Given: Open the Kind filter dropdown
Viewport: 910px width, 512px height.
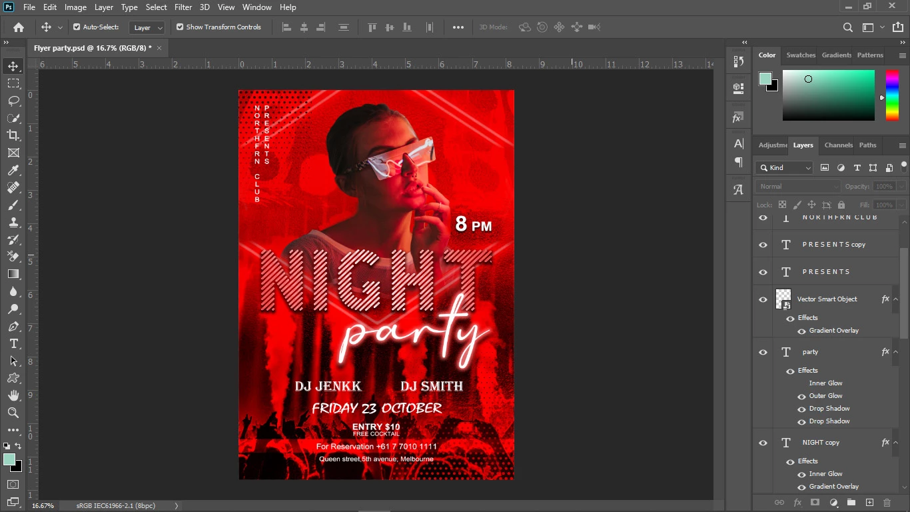Looking at the screenshot, I should click(x=785, y=168).
